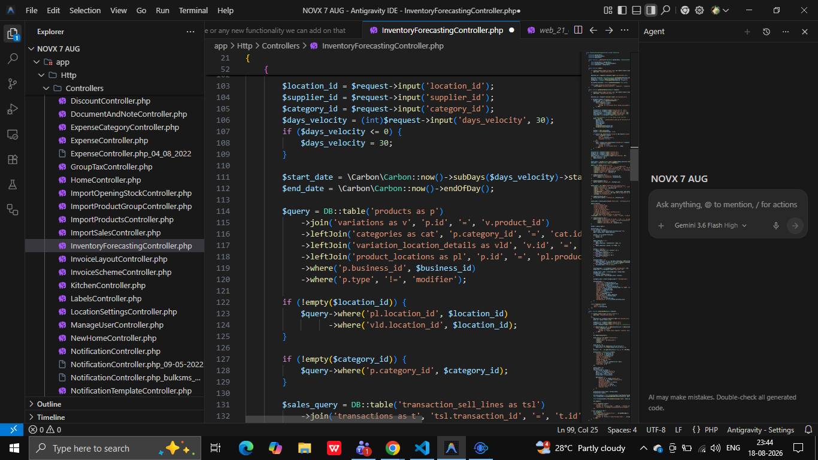This screenshot has height=460, width=818.
Task: Open the Terminal menu
Action: click(193, 10)
